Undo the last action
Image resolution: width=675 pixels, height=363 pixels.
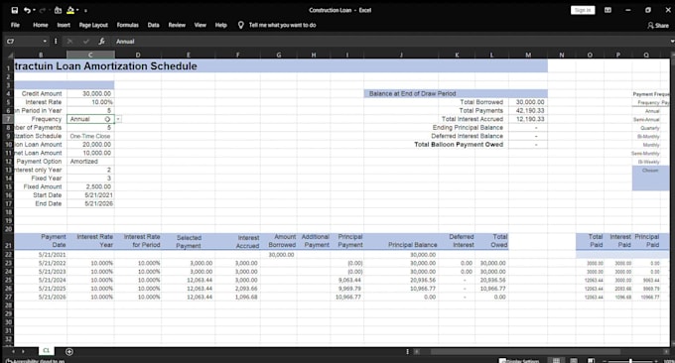click(x=27, y=10)
